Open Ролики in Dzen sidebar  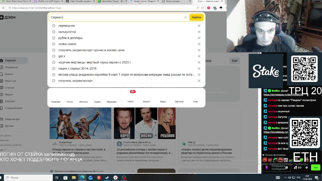pyautogui.click(x=10, y=101)
